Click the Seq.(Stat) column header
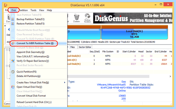Screen dimensions: 176x109 click(95, 52)
